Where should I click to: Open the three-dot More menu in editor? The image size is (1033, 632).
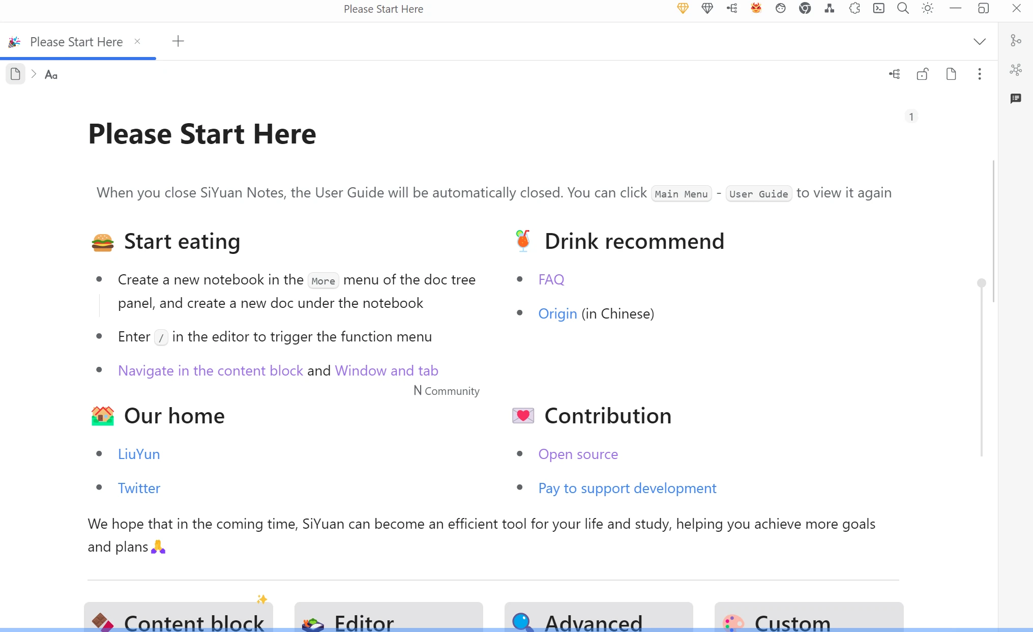point(980,75)
